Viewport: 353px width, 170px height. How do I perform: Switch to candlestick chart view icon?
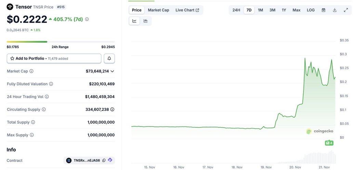point(145,21)
